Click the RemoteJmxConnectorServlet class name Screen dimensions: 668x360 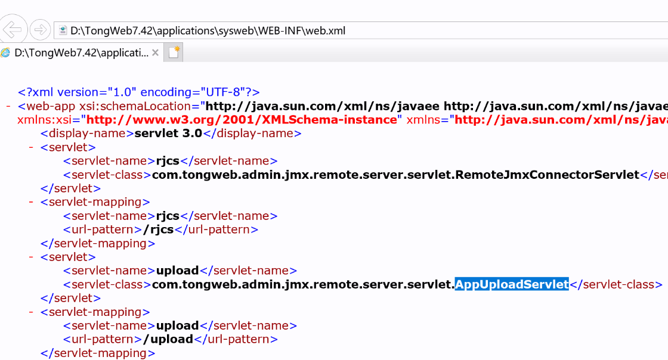(548, 175)
